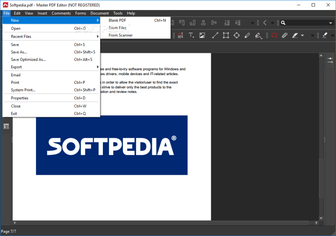Choose Exit from File menu
The width and height of the screenshot is (336, 236).
click(51, 114)
